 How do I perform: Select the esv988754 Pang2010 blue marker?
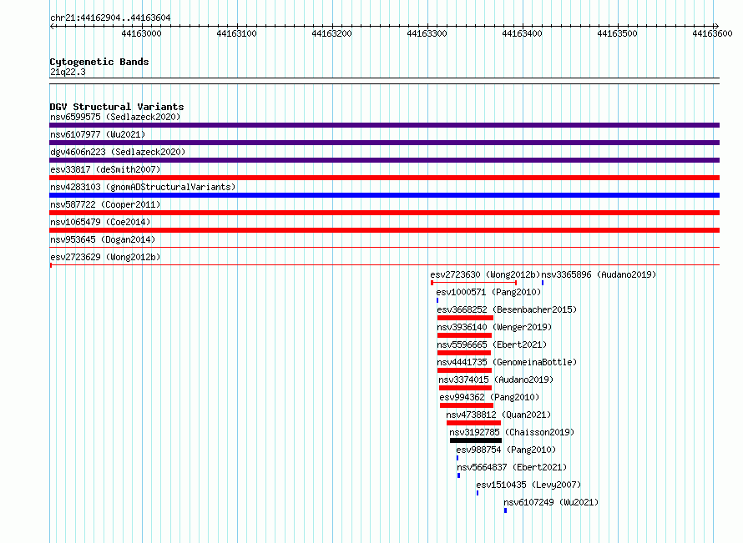pyautogui.click(x=457, y=458)
